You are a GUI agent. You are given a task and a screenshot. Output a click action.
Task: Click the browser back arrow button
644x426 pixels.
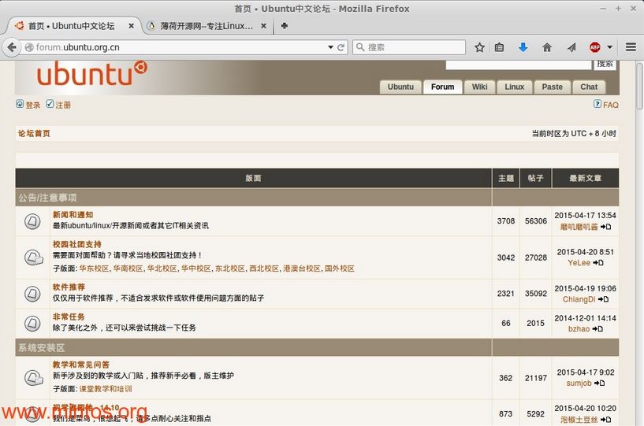[12, 47]
